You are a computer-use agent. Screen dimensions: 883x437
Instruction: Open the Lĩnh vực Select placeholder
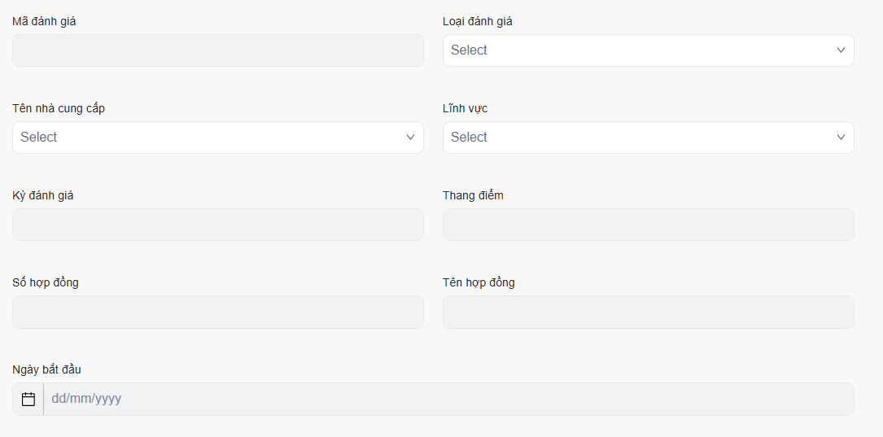click(470, 138)
